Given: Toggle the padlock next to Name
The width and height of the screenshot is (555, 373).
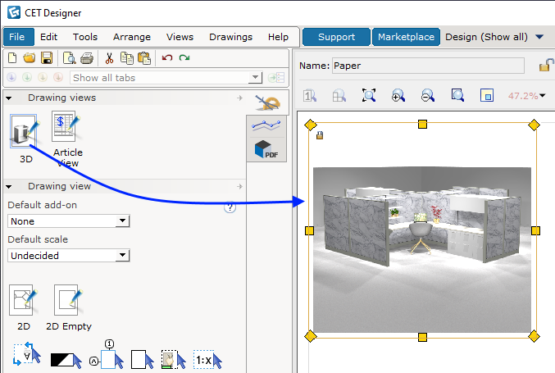Looking at the screenshot, I should (x=546, y=65).
